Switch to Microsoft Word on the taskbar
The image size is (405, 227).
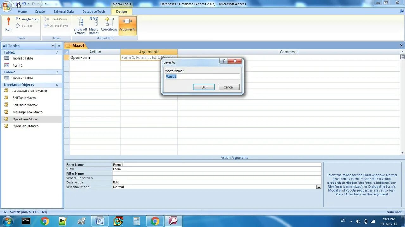click(x=100, y=221)
